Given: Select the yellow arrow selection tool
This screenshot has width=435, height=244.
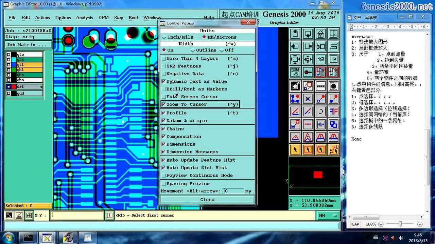Looking at the screenshot, I should [294, 149].
